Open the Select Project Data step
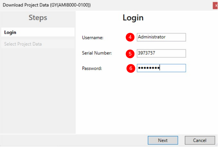Screen dimensions: 219x147 coord(23,44)
